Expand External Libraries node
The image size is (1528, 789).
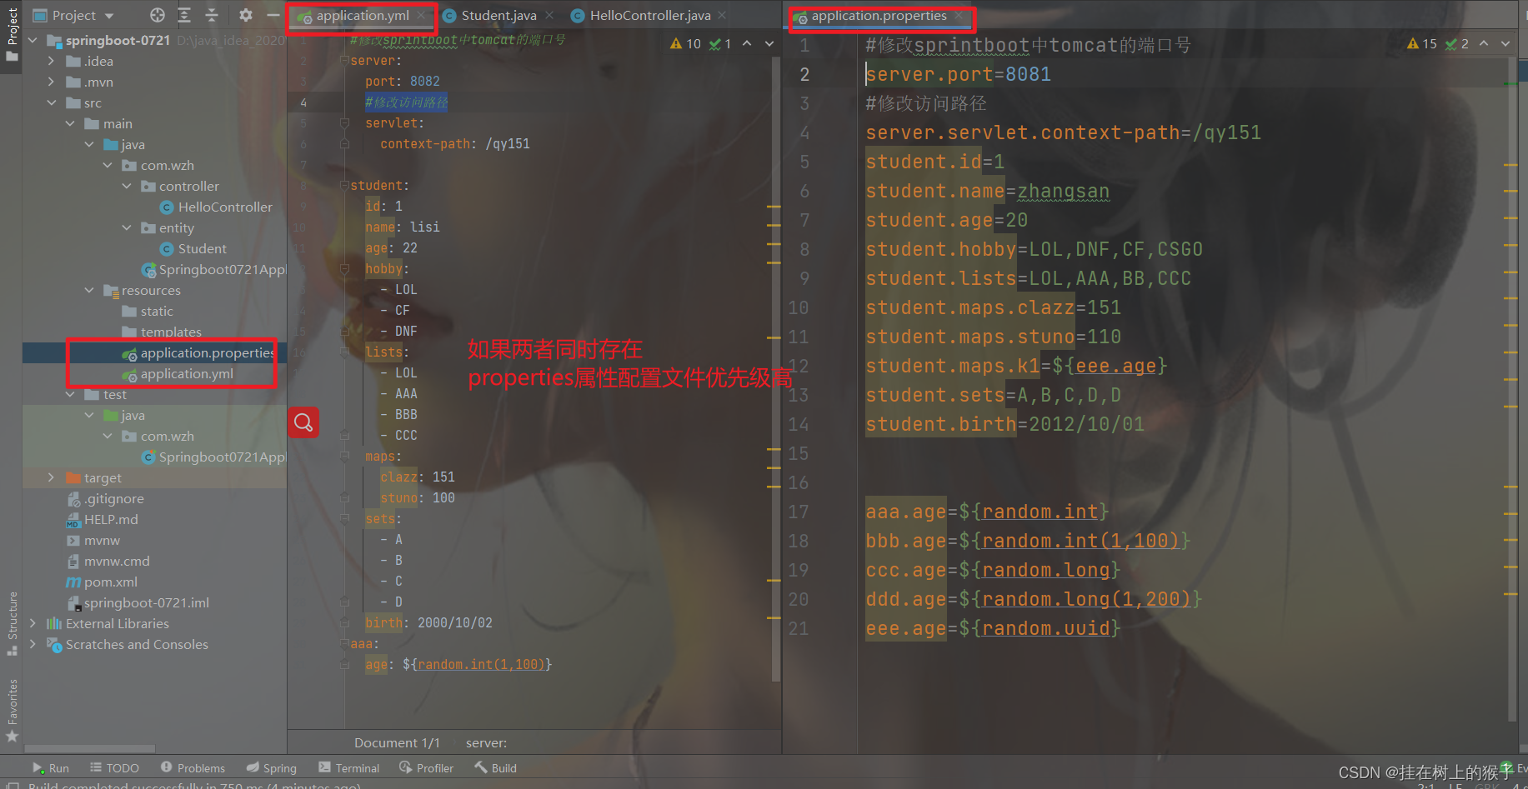pyautogui.click(x=33, y=623)
